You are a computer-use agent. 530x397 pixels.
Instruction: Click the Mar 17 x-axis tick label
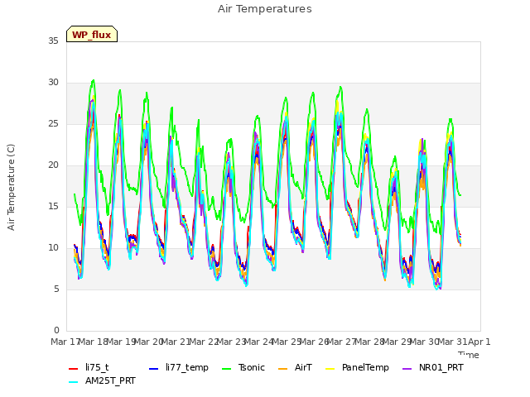coord(65,342)
